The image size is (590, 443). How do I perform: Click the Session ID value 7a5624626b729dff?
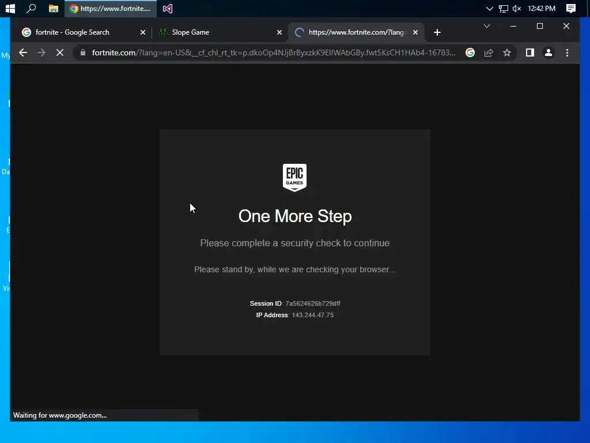tap(313, 303)
